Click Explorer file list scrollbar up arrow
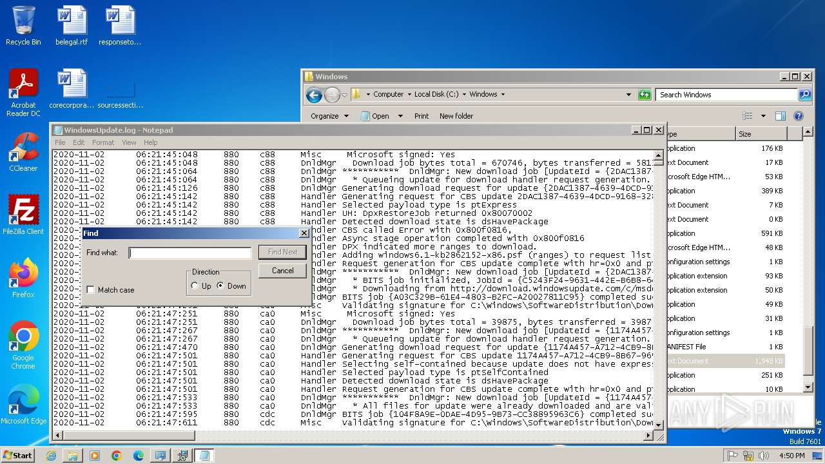 pos(809,133)
